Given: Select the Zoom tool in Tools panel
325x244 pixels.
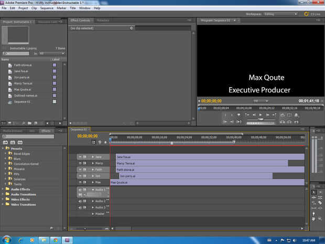Looking at the screenshot, I should click(x=320, y=219).
